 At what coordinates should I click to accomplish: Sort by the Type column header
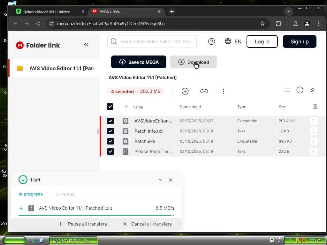pos(242,107)
